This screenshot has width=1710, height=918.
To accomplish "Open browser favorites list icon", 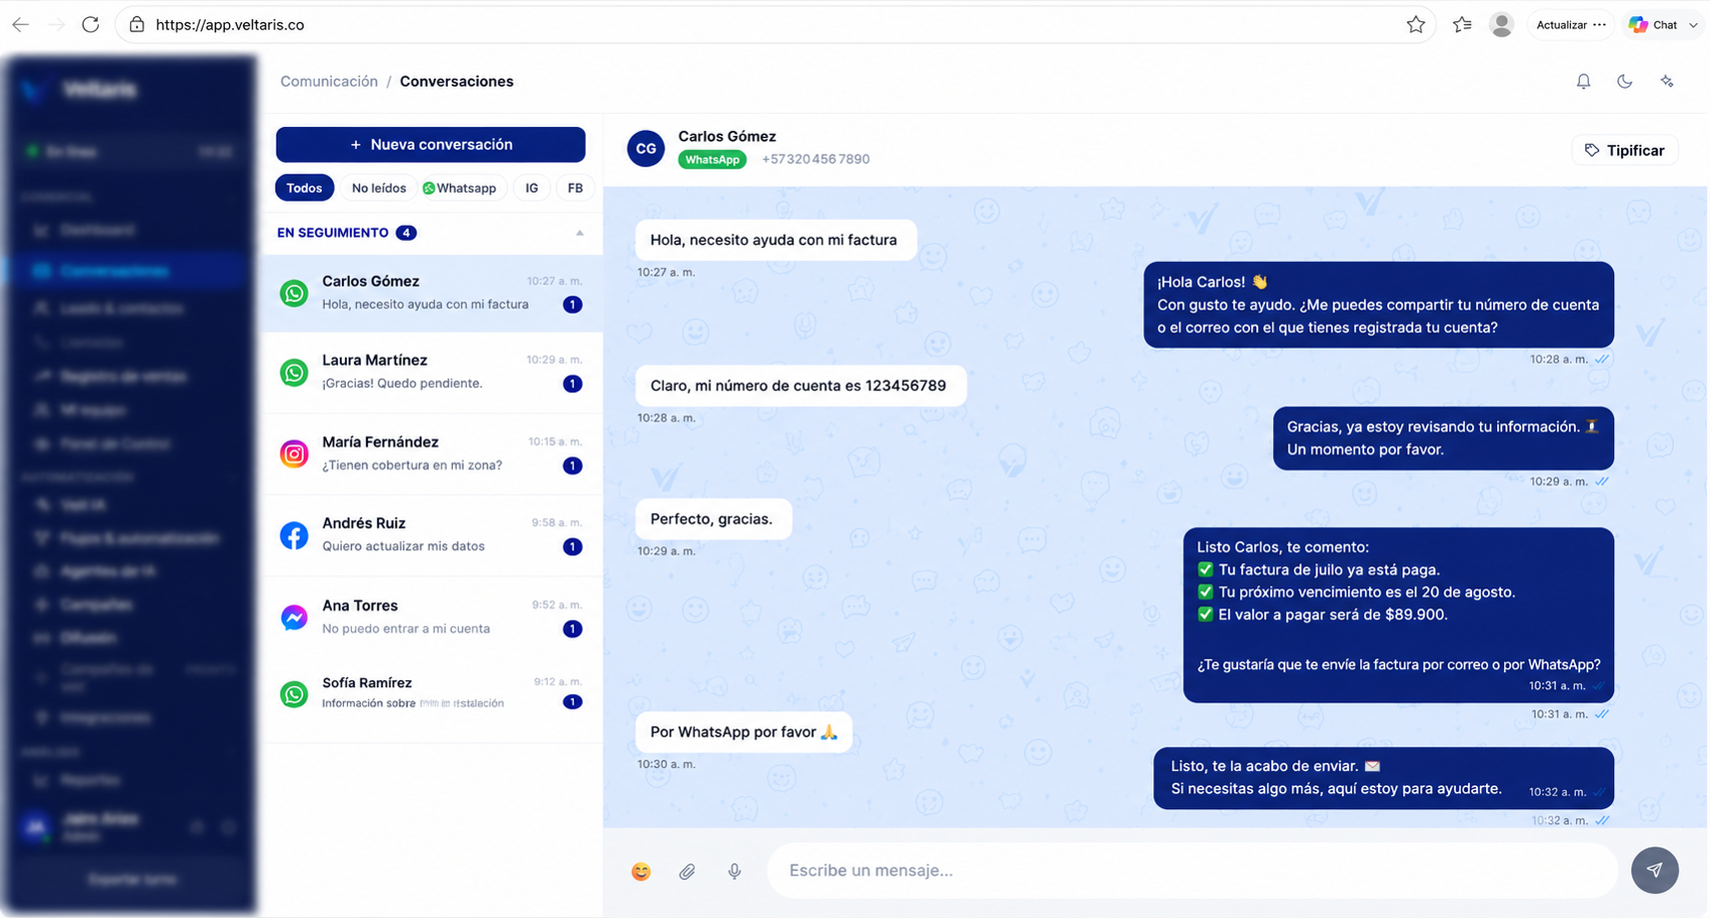I will point(1462,25).
